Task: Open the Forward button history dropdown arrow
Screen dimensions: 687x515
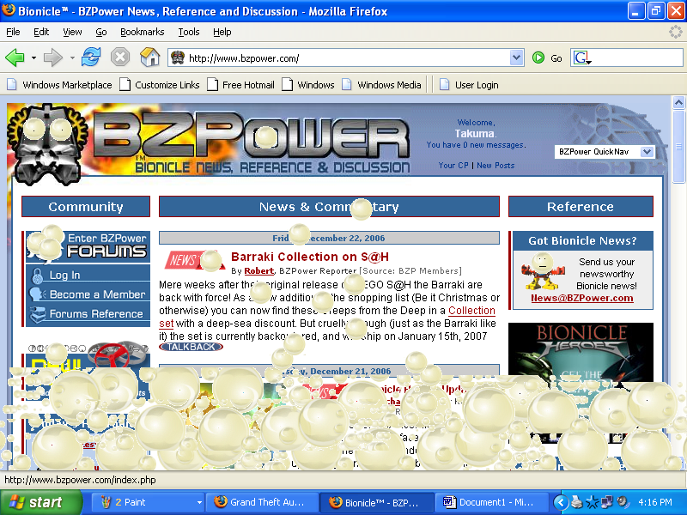Action: (72, 58)
